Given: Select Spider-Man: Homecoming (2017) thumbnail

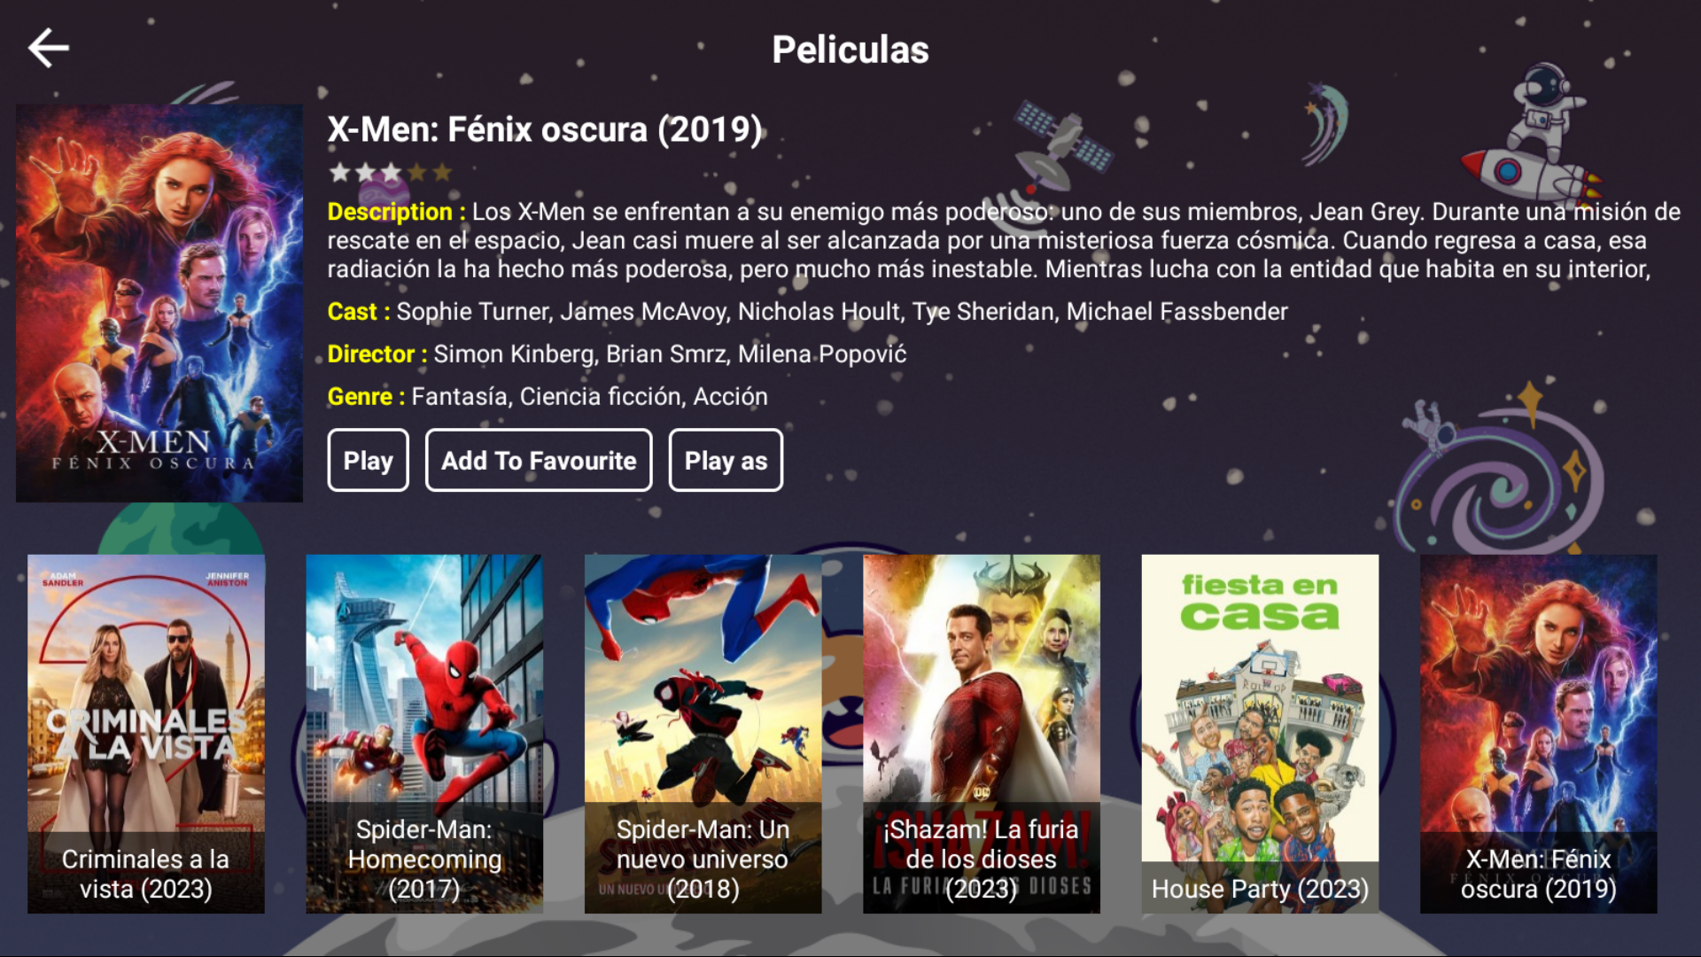Looking at the screenshot, I should pyautogui.click(x=424, y=734).
